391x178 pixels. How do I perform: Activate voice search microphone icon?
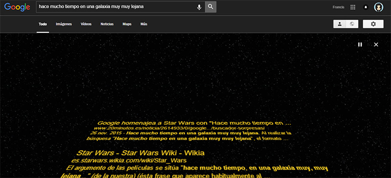tap(199, 7)
